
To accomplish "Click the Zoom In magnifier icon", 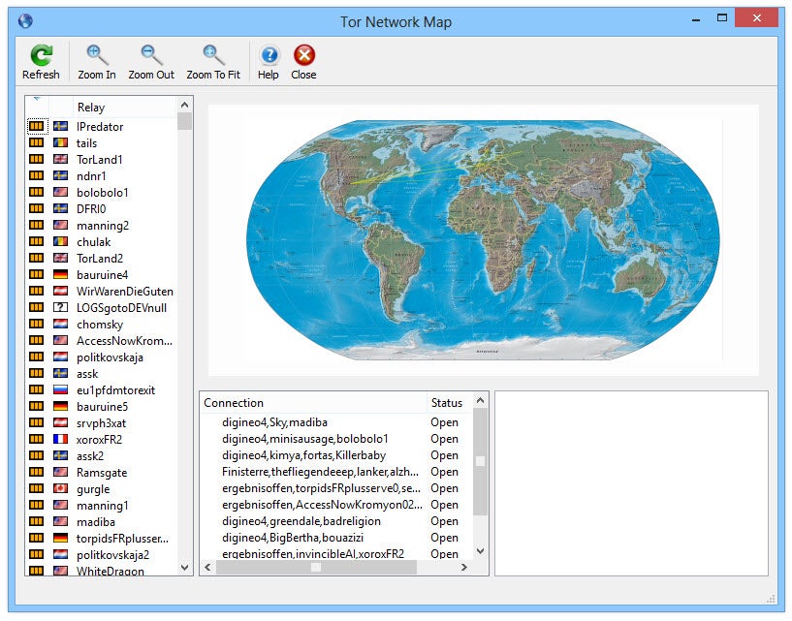I will coord(97,56).
